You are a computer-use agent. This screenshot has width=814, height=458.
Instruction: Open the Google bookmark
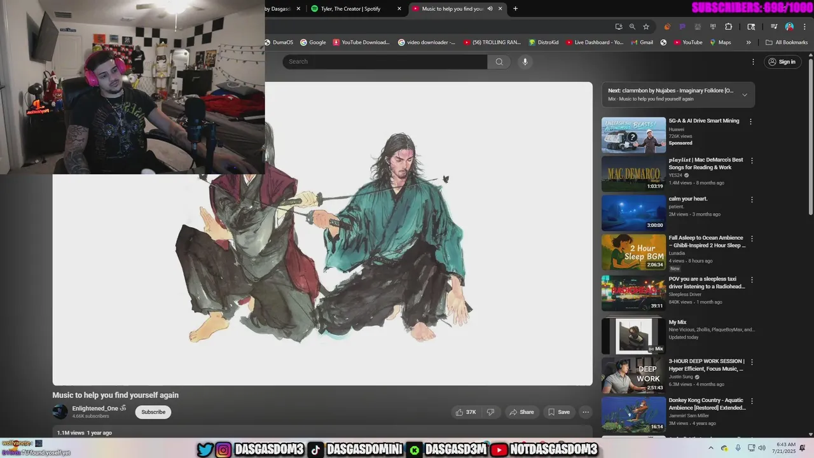click(x=313, y=43)
